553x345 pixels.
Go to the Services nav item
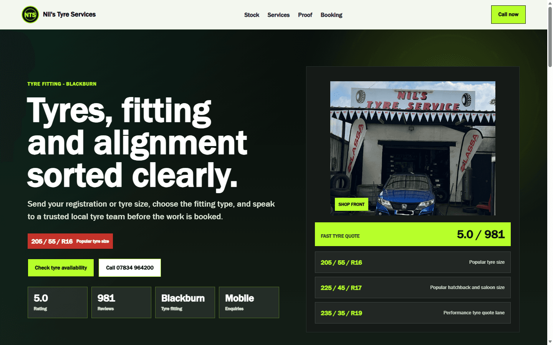point(278,15)
